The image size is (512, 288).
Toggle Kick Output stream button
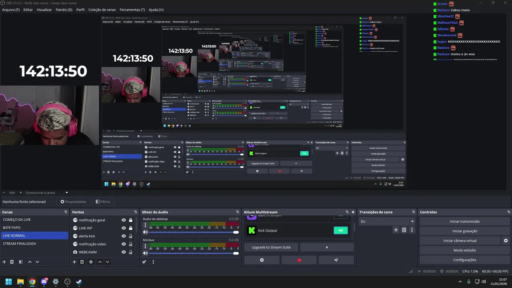[x=341, y=230]
